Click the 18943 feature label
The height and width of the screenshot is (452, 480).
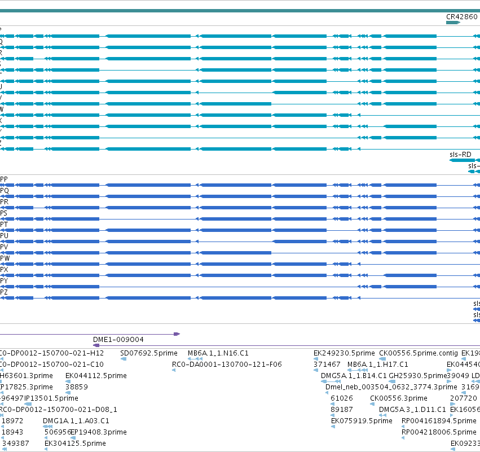point(12,432)
